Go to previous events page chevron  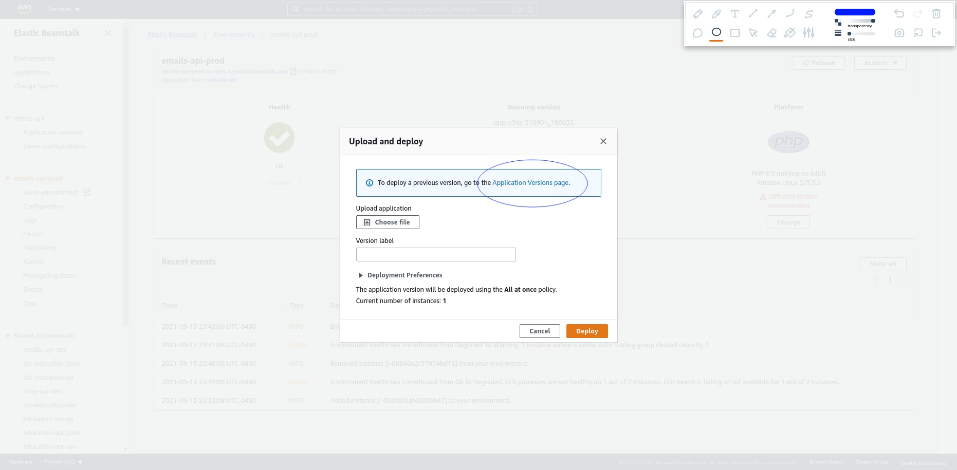pos(877,280)
